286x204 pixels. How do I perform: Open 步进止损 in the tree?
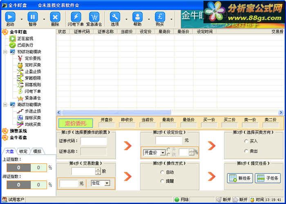33,111
